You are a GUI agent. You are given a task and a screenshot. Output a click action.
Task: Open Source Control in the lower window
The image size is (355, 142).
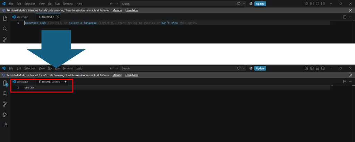[5, 104]
